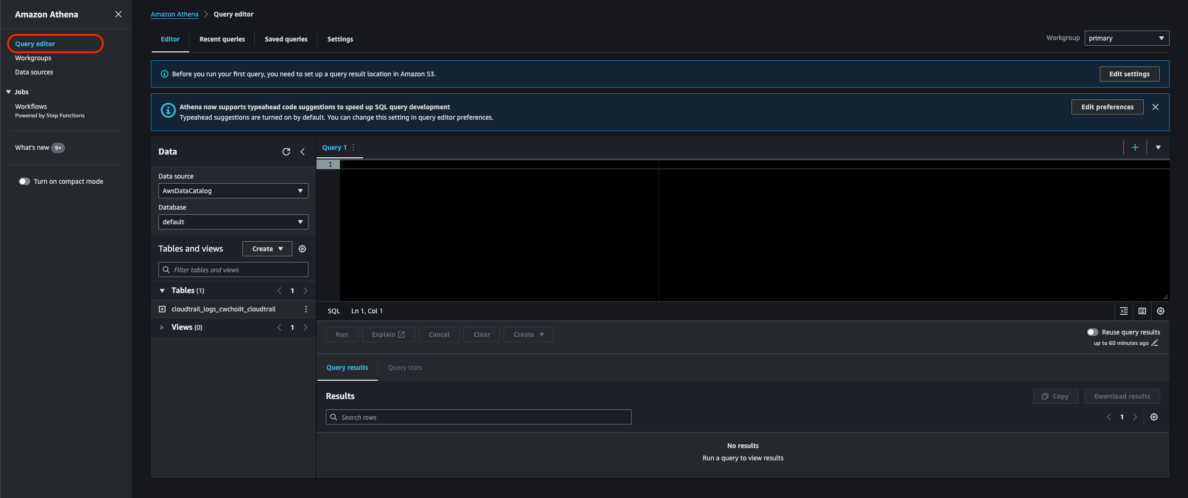Click into the SQL editor line 1
This screenshot has height=498, width=1188.
[755, 164]
